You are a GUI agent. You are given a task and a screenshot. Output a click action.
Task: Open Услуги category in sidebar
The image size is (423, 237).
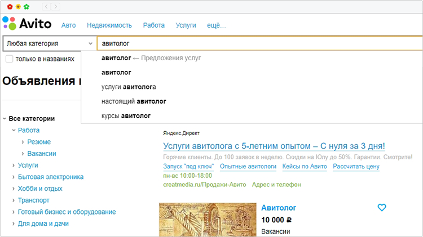click(x=28, y=165)
